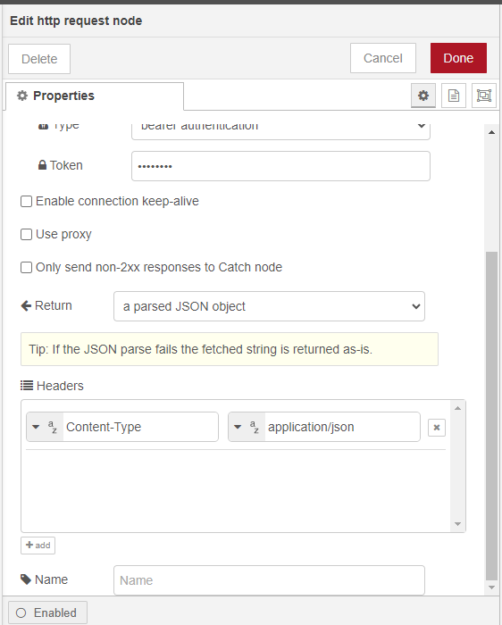The width and height of the screenshot is (502, 625).
Task: Click the Properties tab gear icon
Action: [22, 96]
